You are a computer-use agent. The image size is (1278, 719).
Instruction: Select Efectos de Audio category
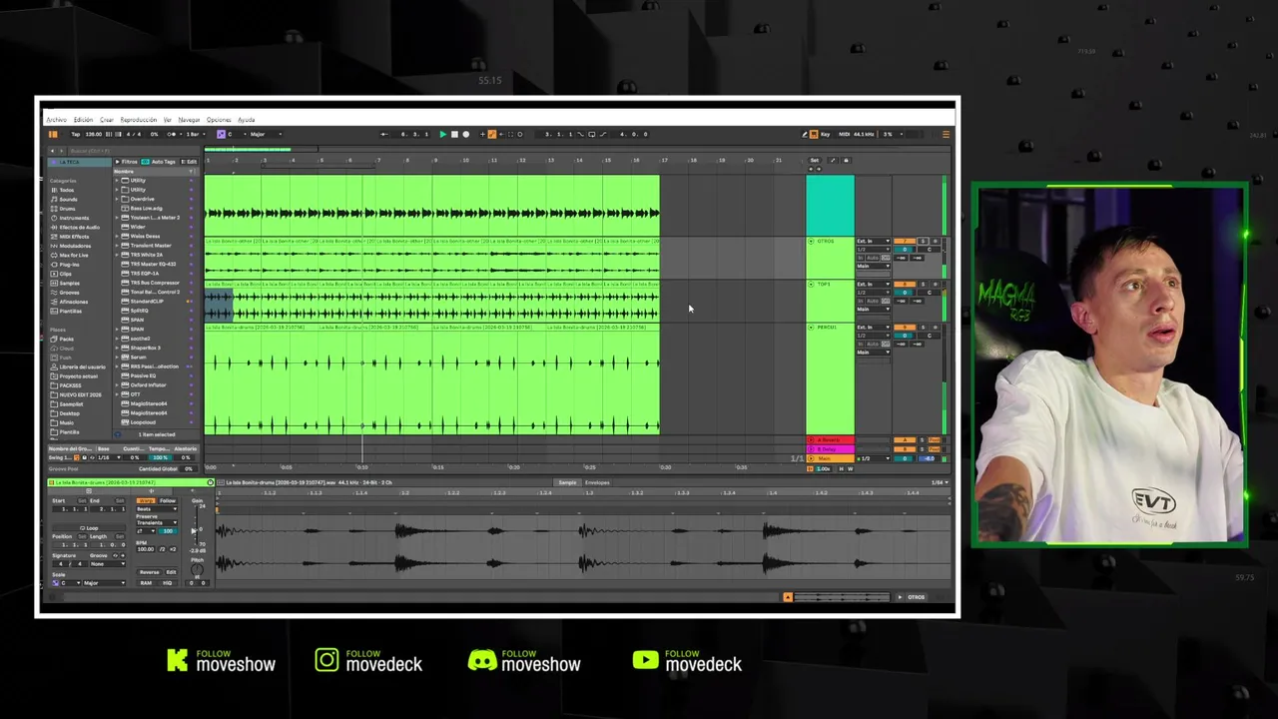(80, 227)
